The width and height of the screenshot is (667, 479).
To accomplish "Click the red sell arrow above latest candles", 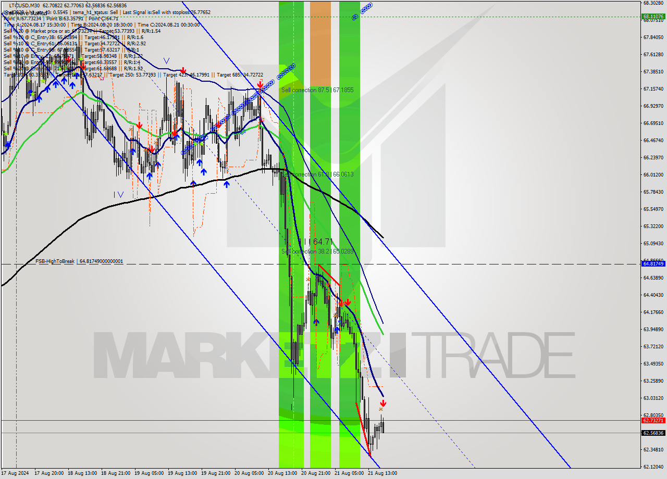I will tap(384, 403).
